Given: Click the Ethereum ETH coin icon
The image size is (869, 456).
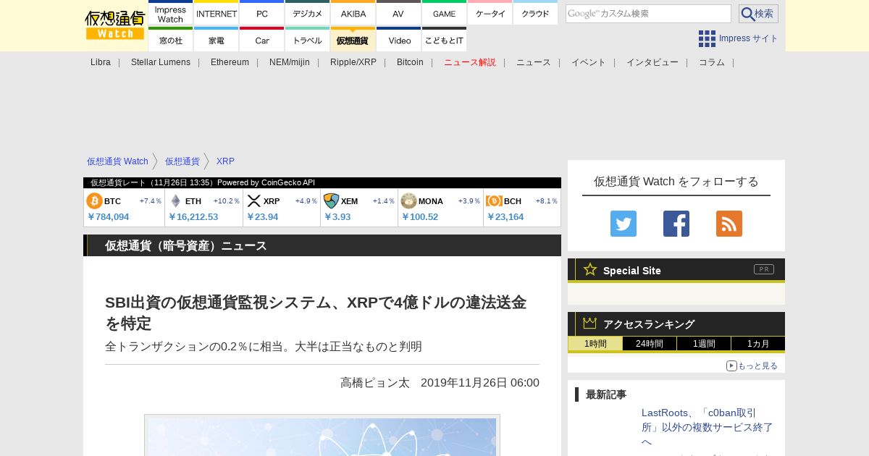Looking at the screenshot, I should (x=175, y=200).
